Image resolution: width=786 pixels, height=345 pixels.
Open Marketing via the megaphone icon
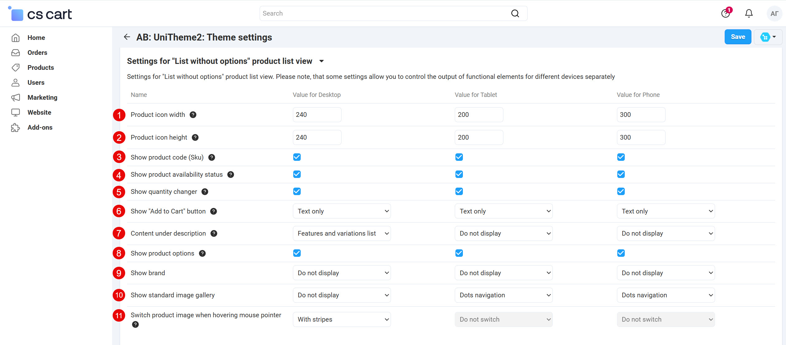point(16,97)
